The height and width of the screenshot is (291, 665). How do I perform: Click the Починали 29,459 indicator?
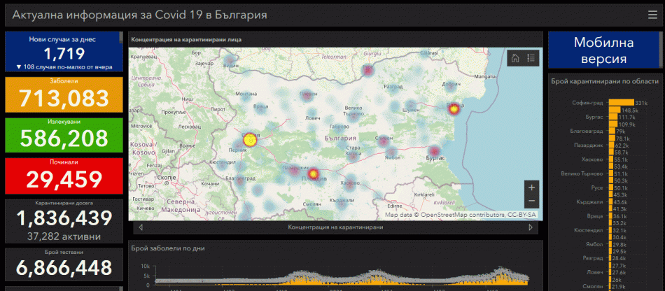tap(64, 176)
